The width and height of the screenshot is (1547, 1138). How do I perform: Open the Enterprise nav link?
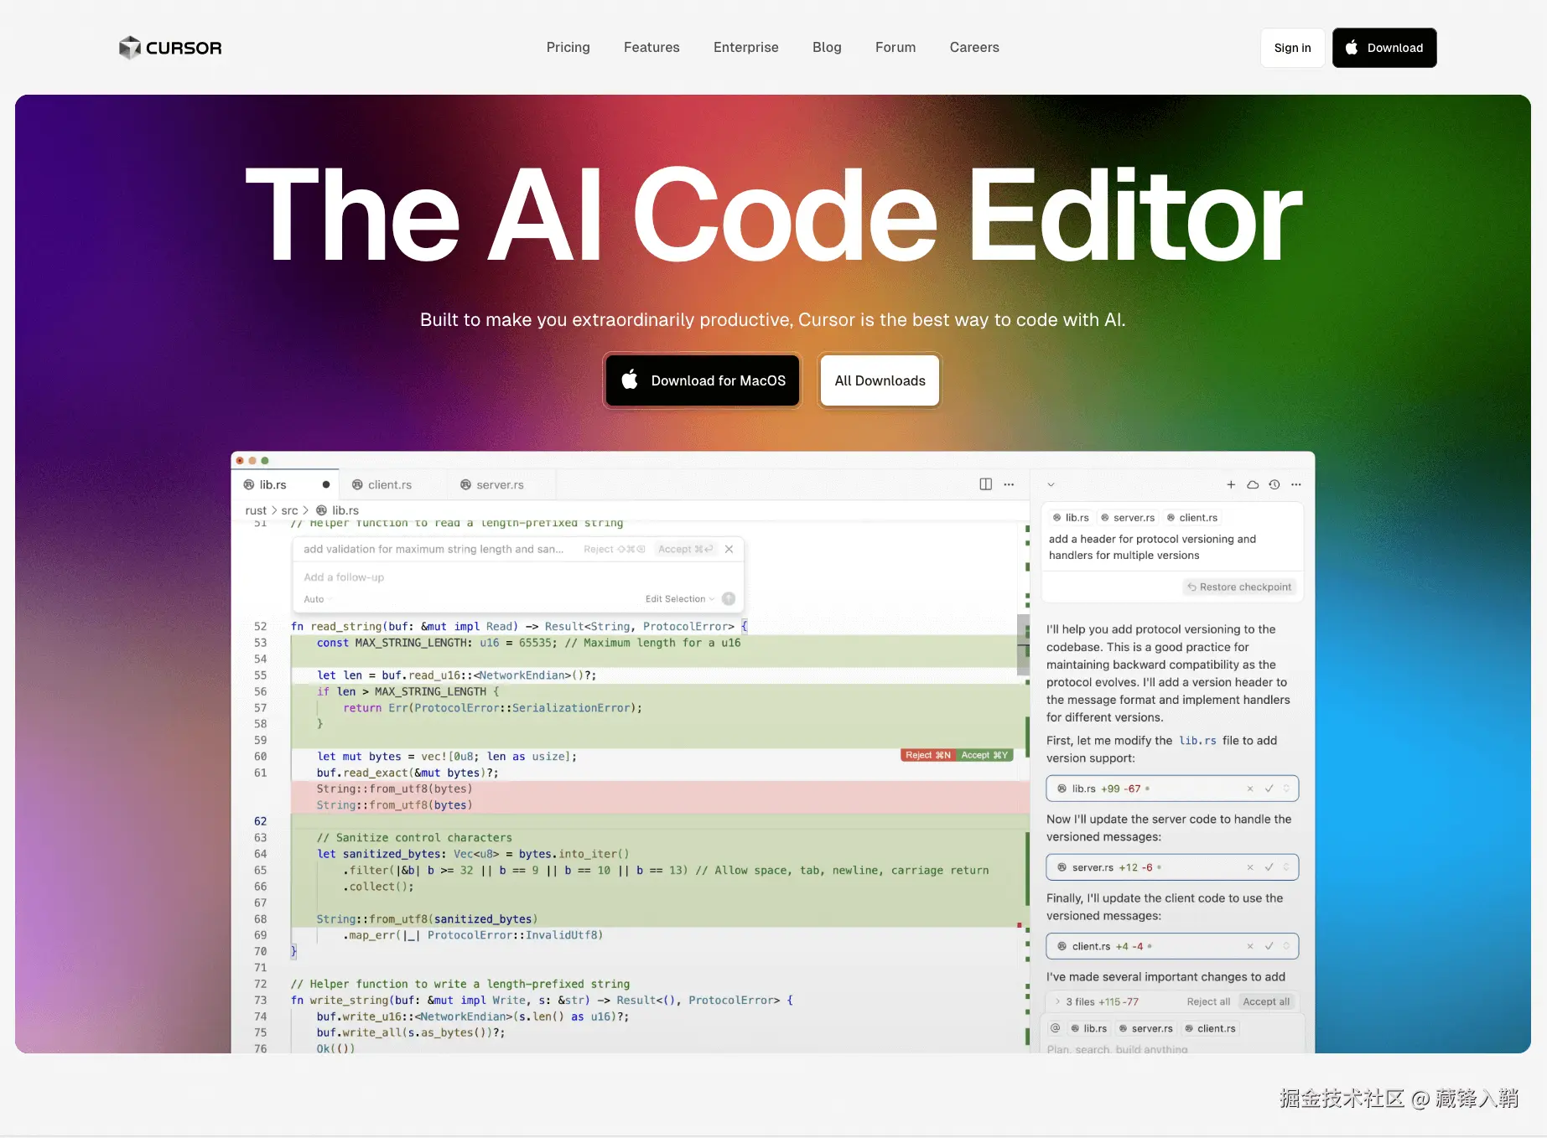click(746, 48)
